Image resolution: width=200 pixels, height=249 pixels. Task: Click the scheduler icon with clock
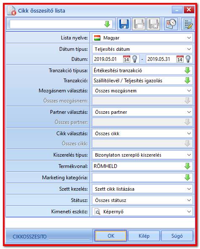pos(171,24)
